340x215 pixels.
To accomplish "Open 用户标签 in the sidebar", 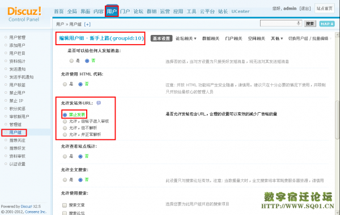I will click(x=18, y=85).
